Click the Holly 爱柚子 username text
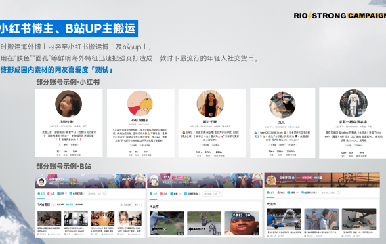The height and width of the screenshot is (244, 386). point(140,120)
